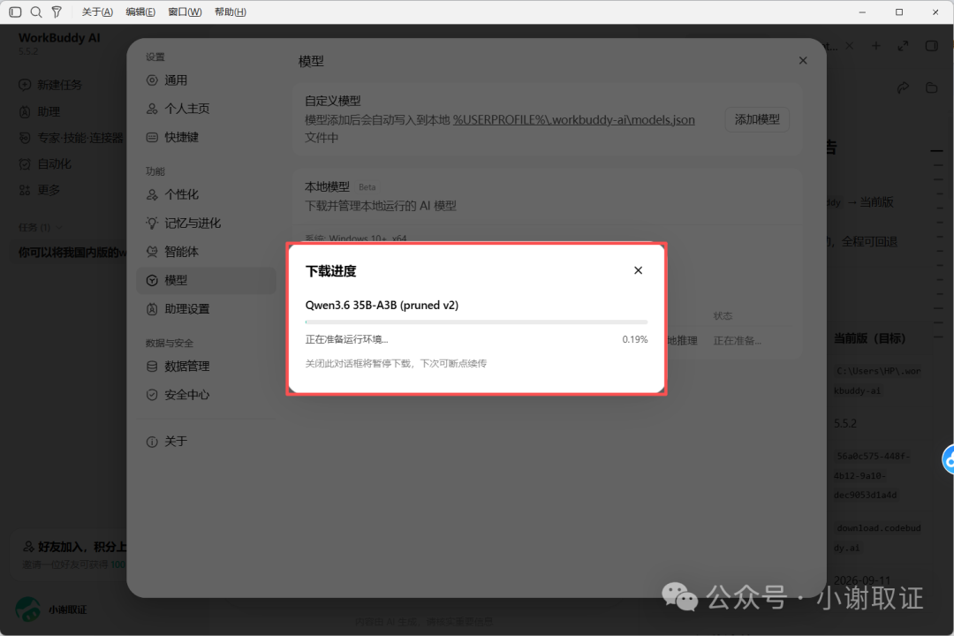The image size is (954, 636).
Task: Open the 窗口(W) menu
Action: coord(185,11)
